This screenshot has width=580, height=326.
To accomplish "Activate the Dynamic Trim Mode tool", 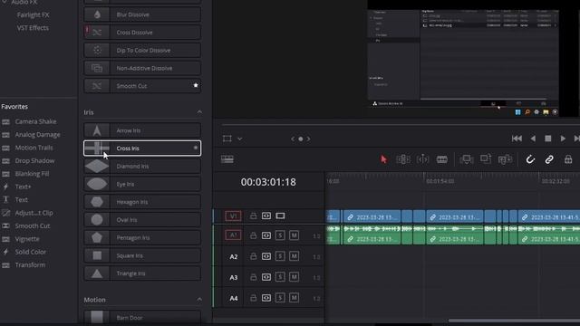I will pyautogui.click(x=422, y=159).
